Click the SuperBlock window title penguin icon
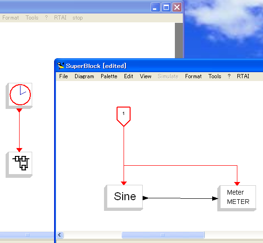The width and height of the screenshot is (263, 243). 61,66
